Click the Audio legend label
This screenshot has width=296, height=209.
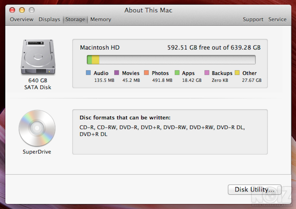(x=101, y=73)
